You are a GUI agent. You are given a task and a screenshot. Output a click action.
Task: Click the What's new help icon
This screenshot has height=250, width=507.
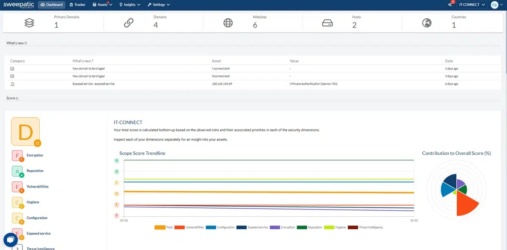pyautogui.click(x=26, y=43)
